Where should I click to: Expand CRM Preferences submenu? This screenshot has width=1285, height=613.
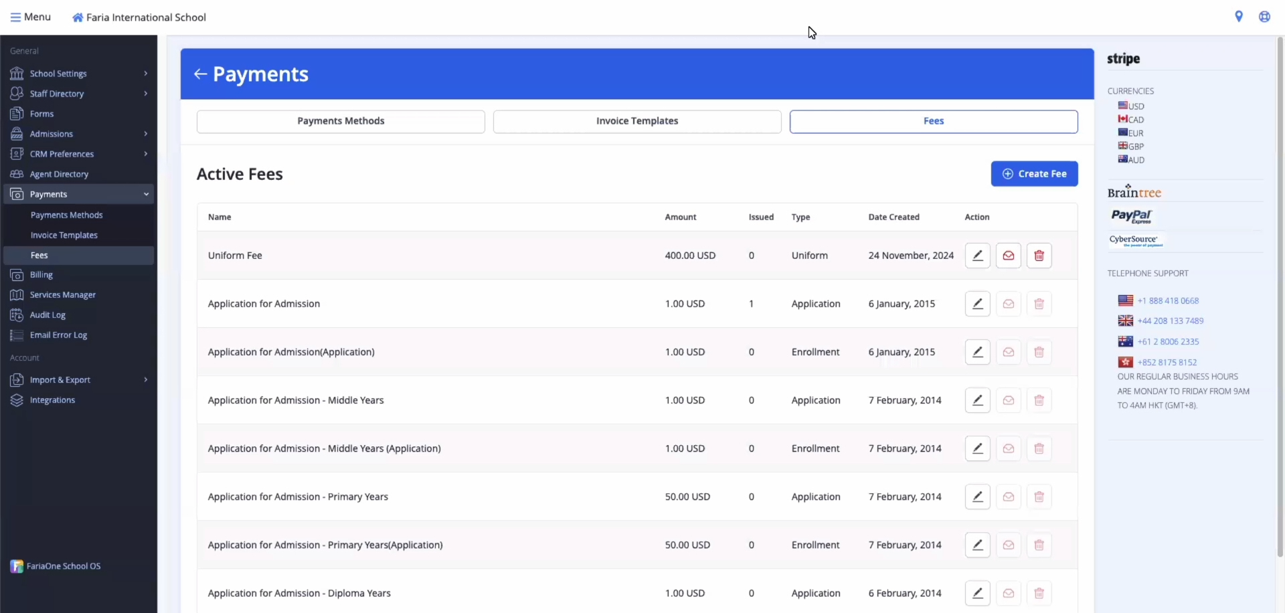point(145,154)
